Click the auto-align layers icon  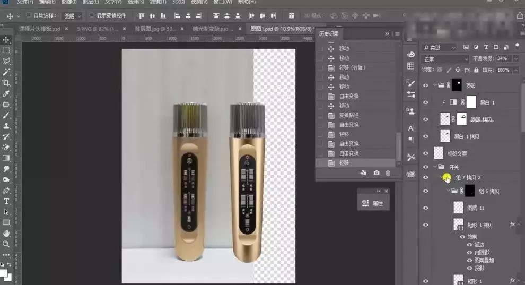291,16
